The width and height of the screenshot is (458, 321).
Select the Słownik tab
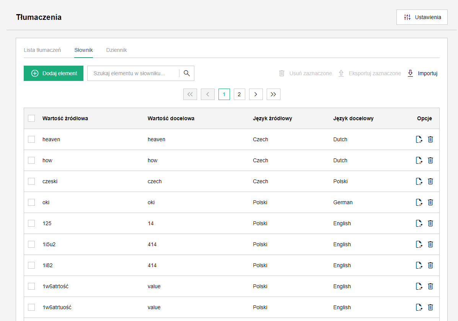tap(83, 50)
